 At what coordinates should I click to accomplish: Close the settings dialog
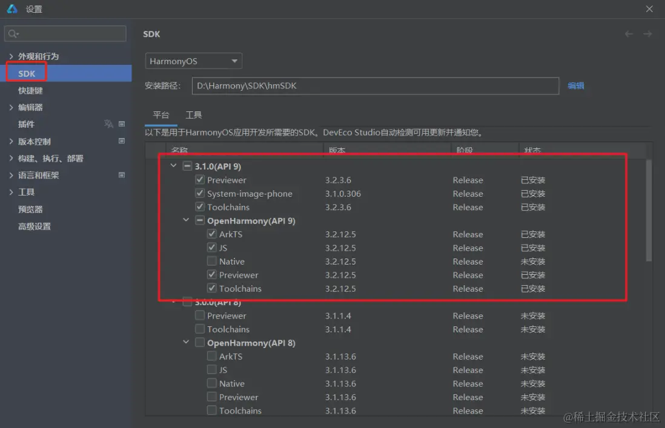[x=649, y=9]
